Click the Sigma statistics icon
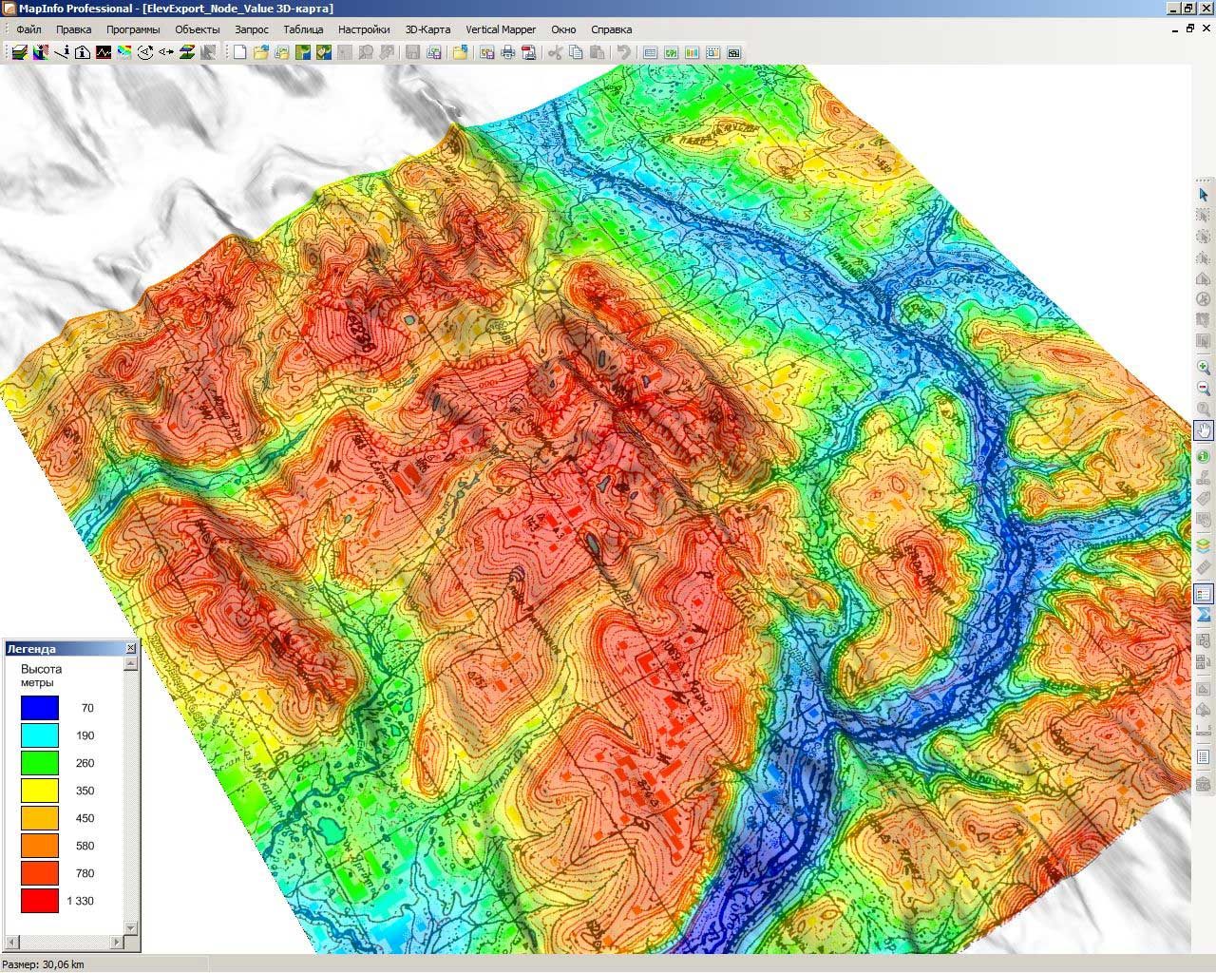Viewport: 1216px width, 973px height. 1204,616
